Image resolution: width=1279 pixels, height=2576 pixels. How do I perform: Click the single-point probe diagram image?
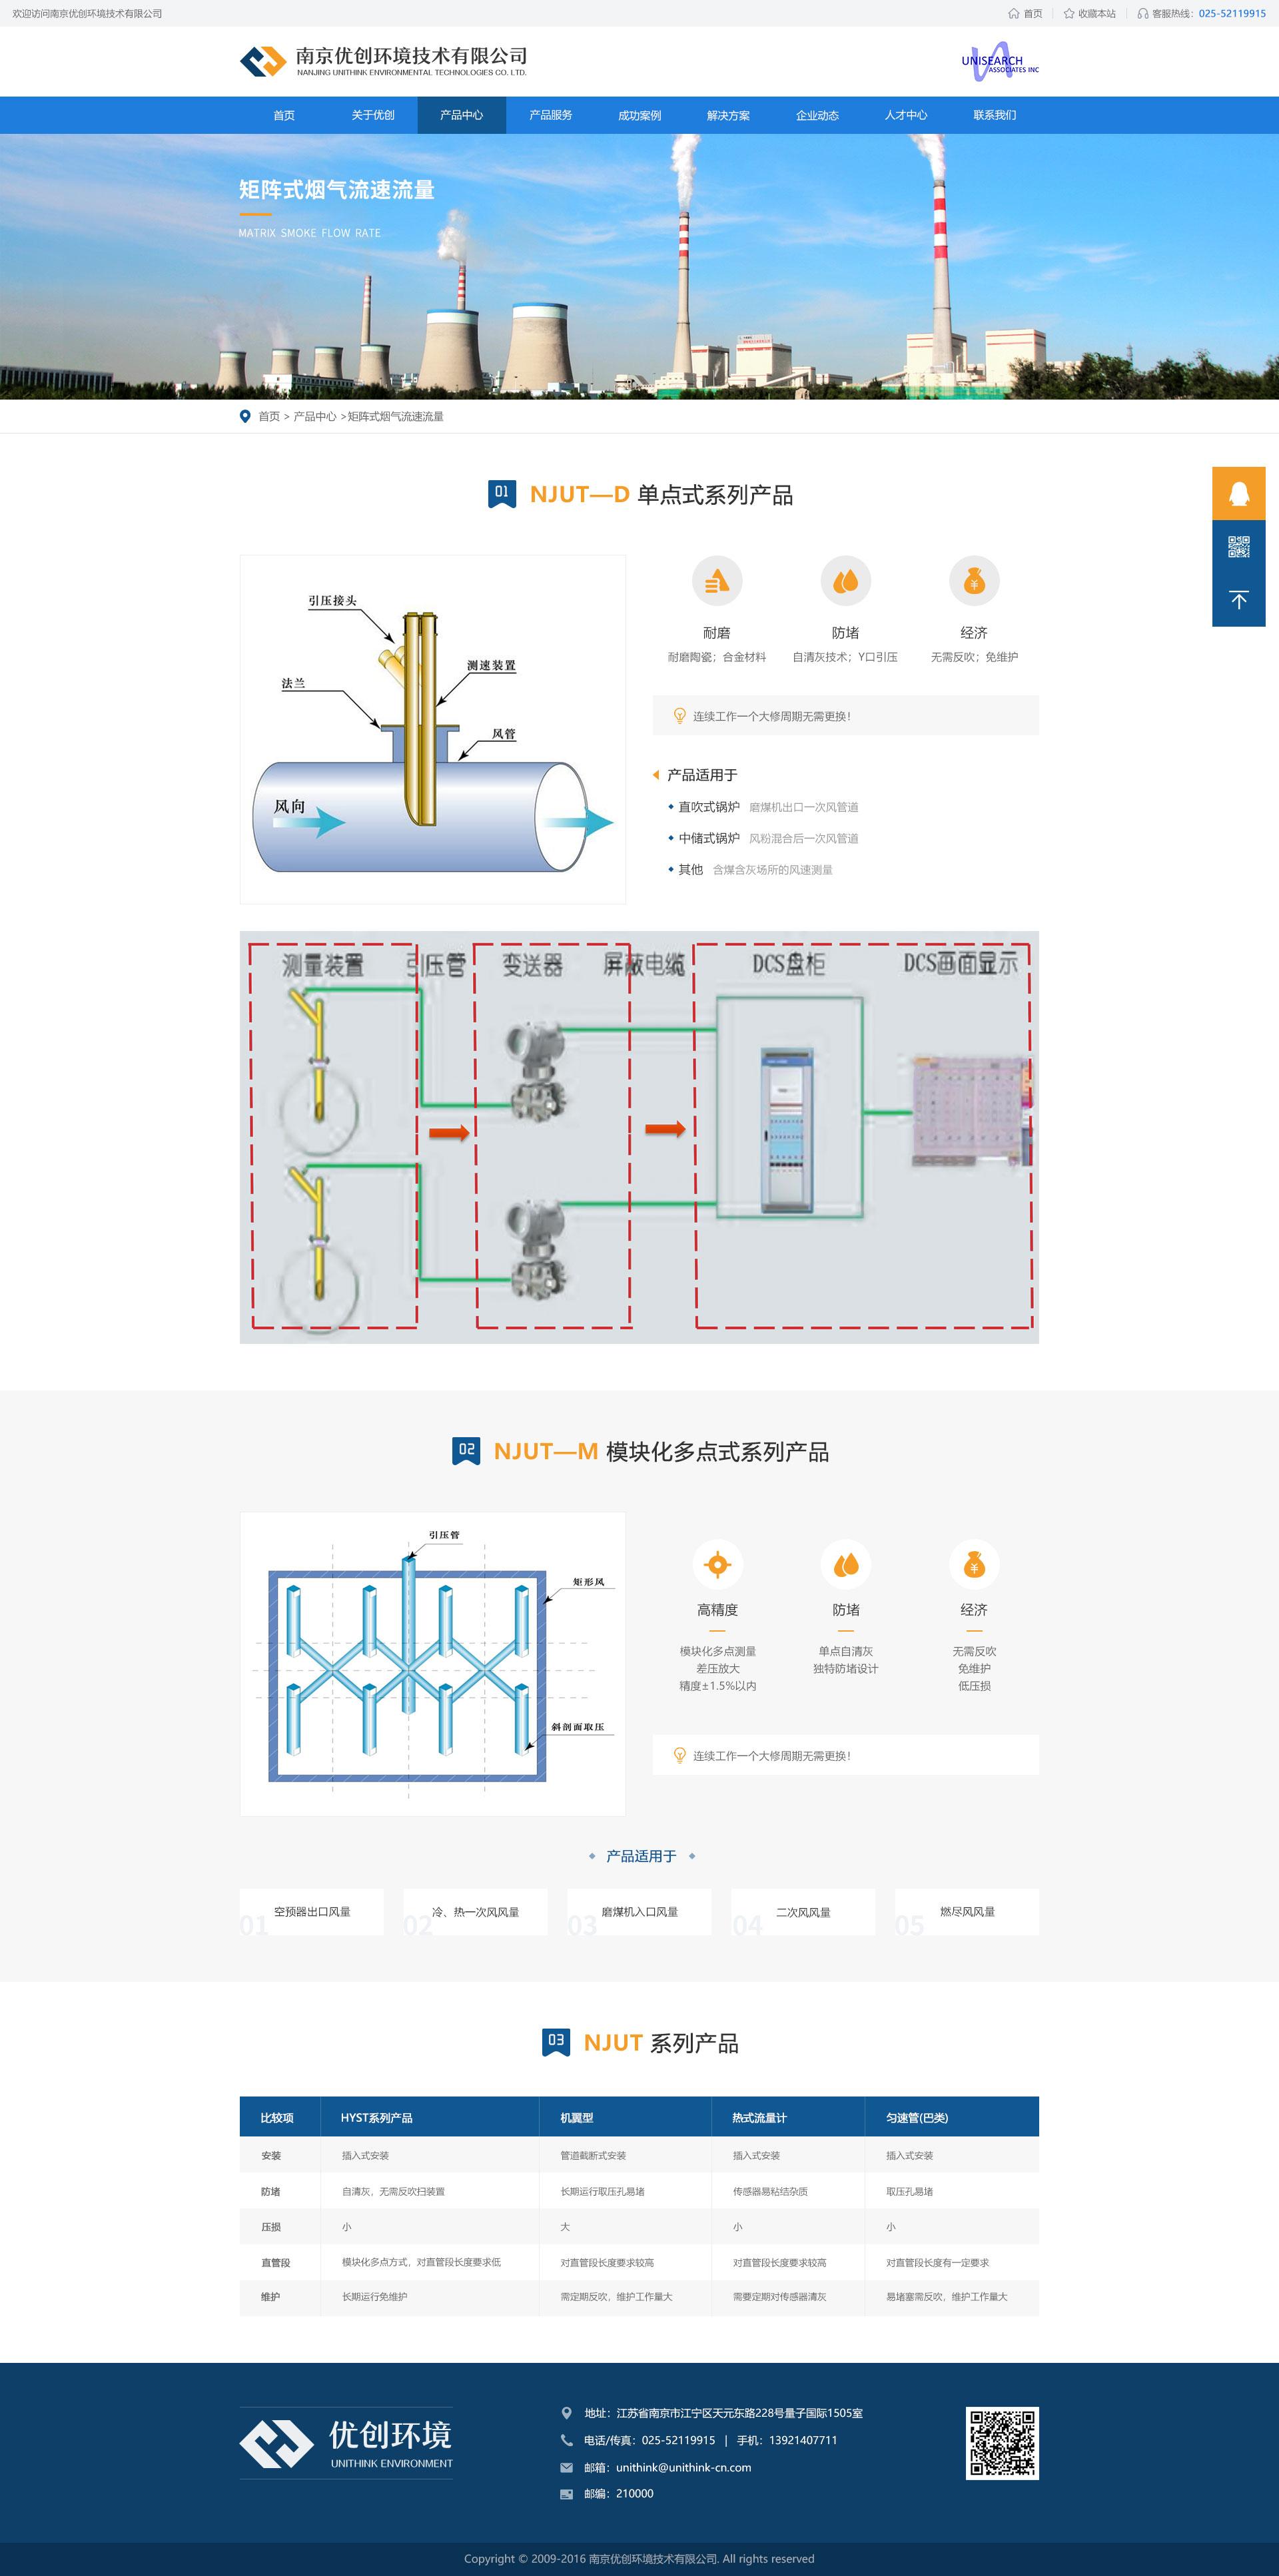pyautogui.click(x=433, y=730)
